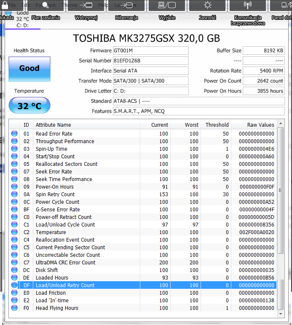Click the Interface field Serial ATA

pos(151,71)
